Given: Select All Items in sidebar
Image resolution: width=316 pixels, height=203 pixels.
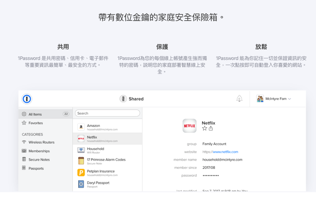Looking at the screenshot, I should [45, 114].
